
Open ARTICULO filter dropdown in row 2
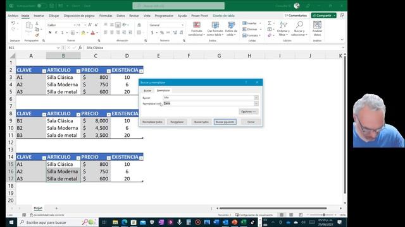pos(78,71)
